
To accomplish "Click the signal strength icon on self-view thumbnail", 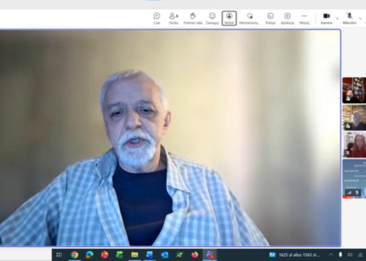I will coord(349,193).
